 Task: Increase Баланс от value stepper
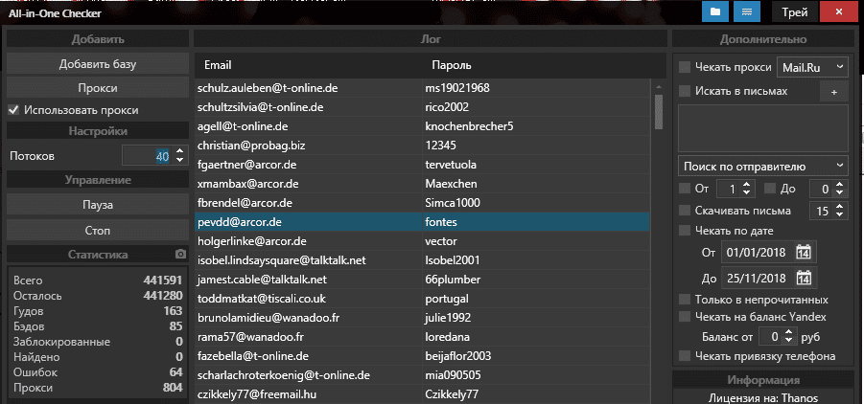pos(788,332)
